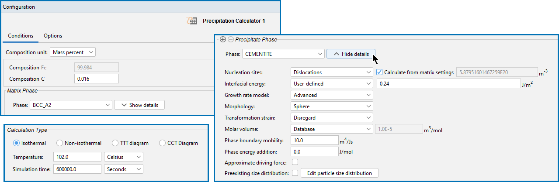Select the CCT Diagram radio button

point(163,143)
